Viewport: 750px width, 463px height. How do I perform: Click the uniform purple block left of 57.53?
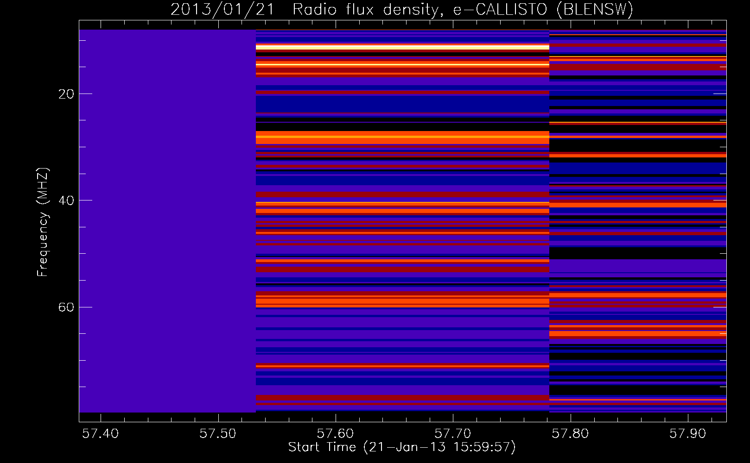click(x=167, y=221)
